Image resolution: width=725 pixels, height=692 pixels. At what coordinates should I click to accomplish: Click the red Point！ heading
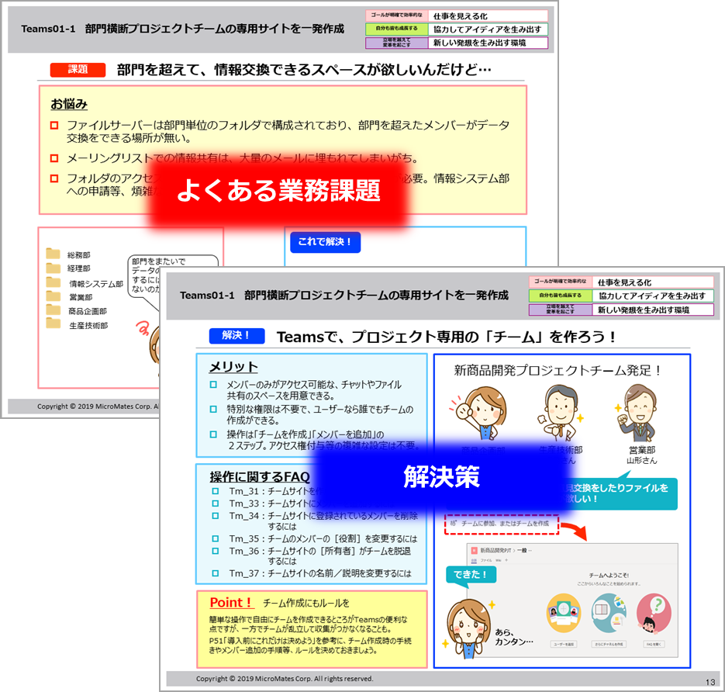(x=231, y=603)
